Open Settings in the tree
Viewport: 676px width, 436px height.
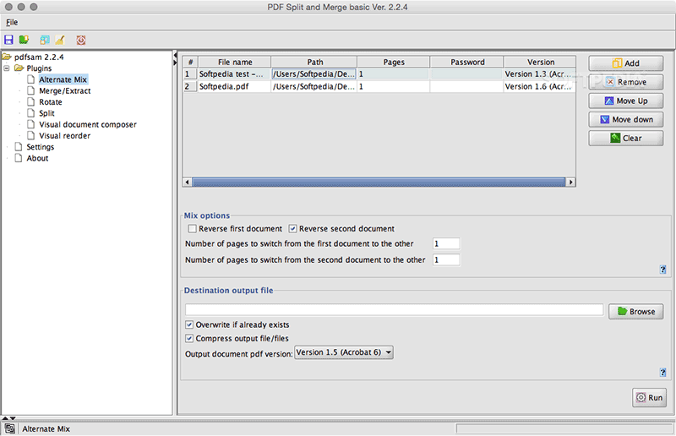(x=40, y=147)
